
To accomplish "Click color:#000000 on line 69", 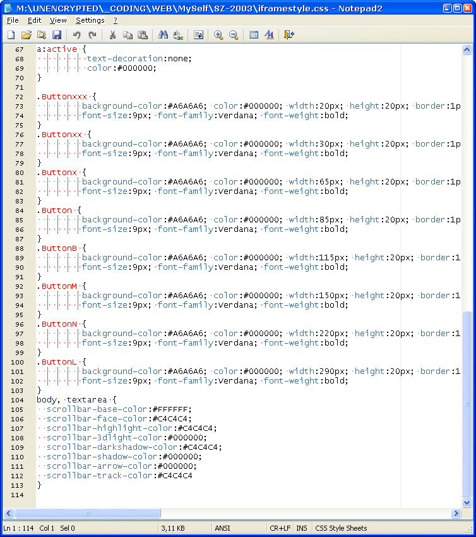I will coord(120,68).
